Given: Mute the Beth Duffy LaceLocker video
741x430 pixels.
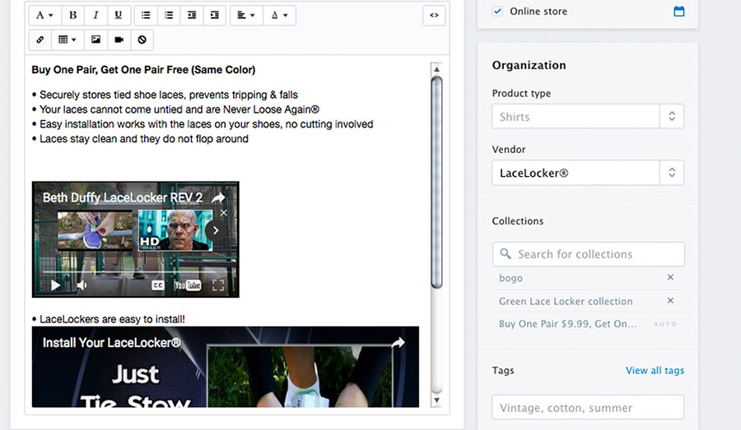Looking at the screenshot, I should [82, 285].
